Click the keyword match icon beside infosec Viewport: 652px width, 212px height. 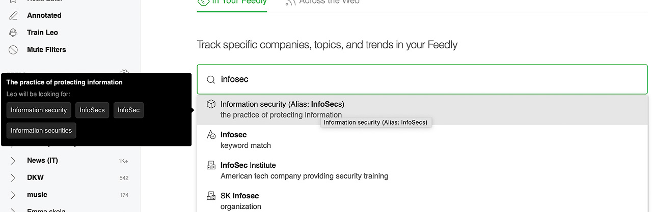211,135
